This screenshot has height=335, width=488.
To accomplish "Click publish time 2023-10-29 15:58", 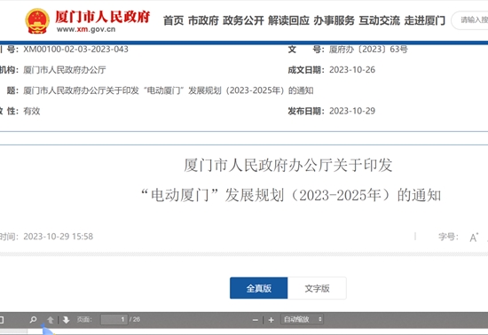I will [59, 237].
